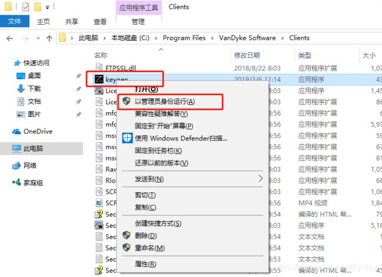Click the 图片 pictures icon in sidebar
Image resolution: width=382 pixels, height=277 pixels.
pyautogui.click(x=21, y=114)
